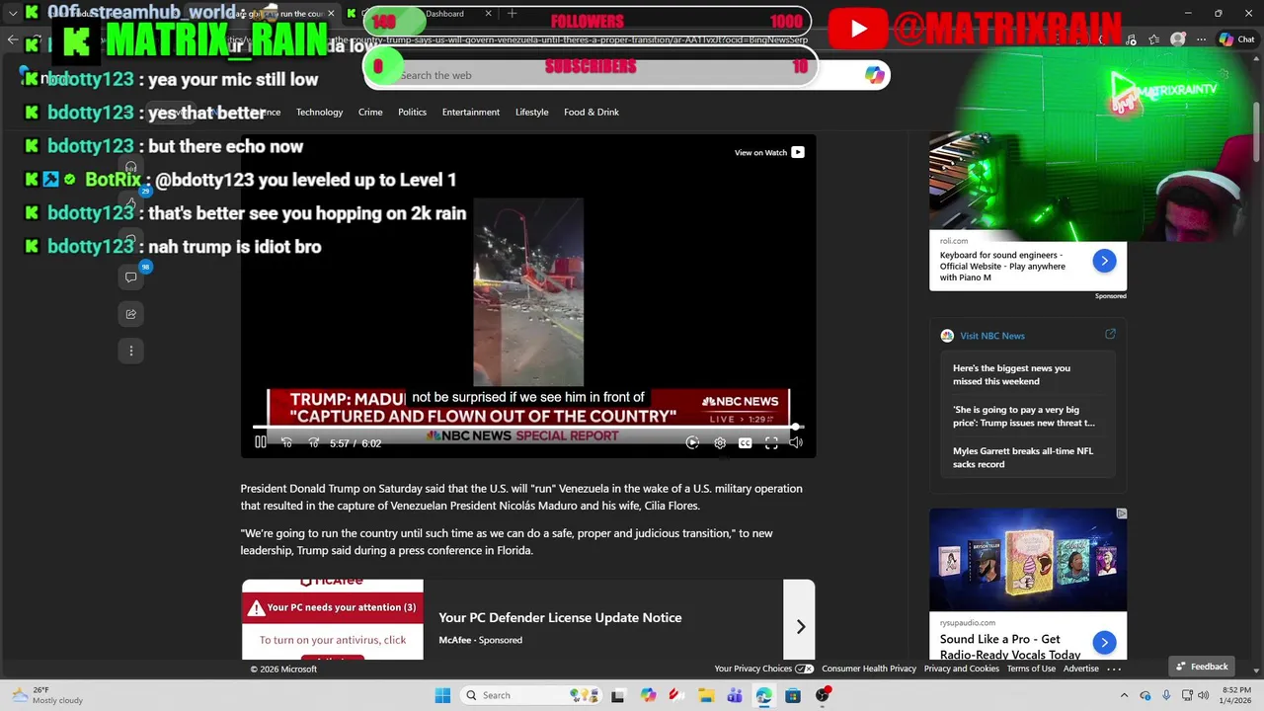Viewport: 1264px width, 711px height.
Task: Open File Explorer from taskbar
Action: point(706,695)
